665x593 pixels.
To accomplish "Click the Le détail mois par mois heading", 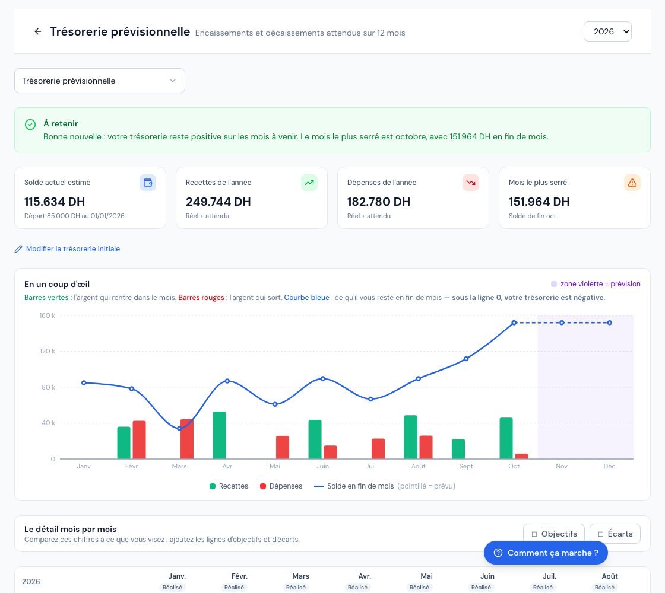I will coord(71,529).
